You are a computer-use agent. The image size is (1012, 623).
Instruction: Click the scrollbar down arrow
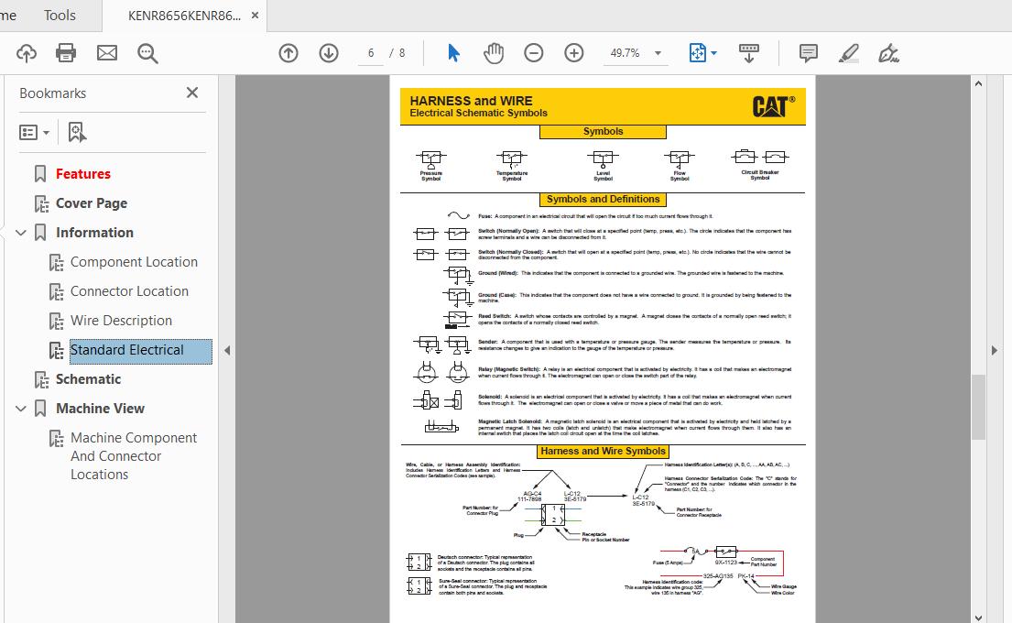(978, 618)
